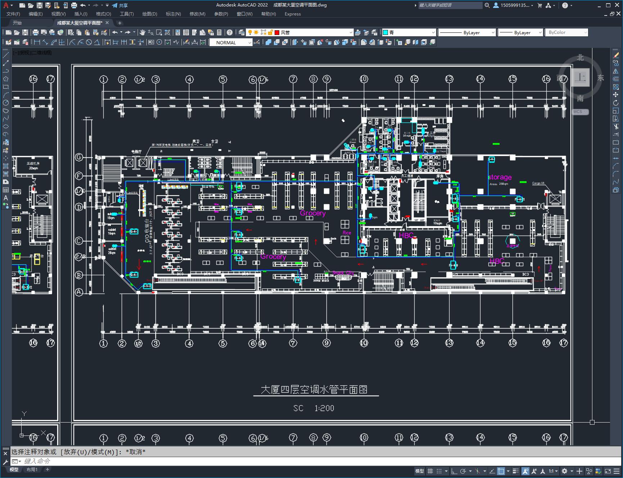Open the color dropdown showing 青

tap(409, 32)
